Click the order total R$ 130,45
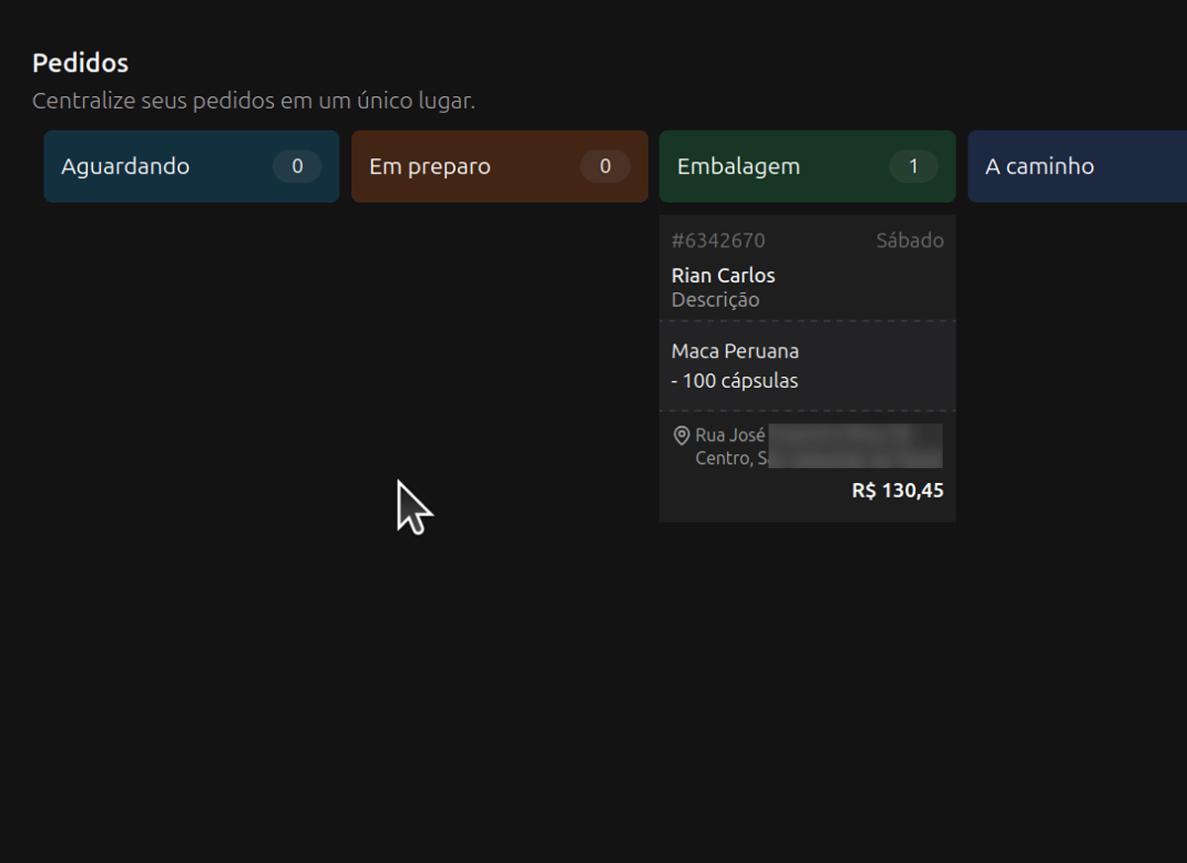The height and width of the screenshot is (863, 1187). pyautogui.click(x=897, y=490)
